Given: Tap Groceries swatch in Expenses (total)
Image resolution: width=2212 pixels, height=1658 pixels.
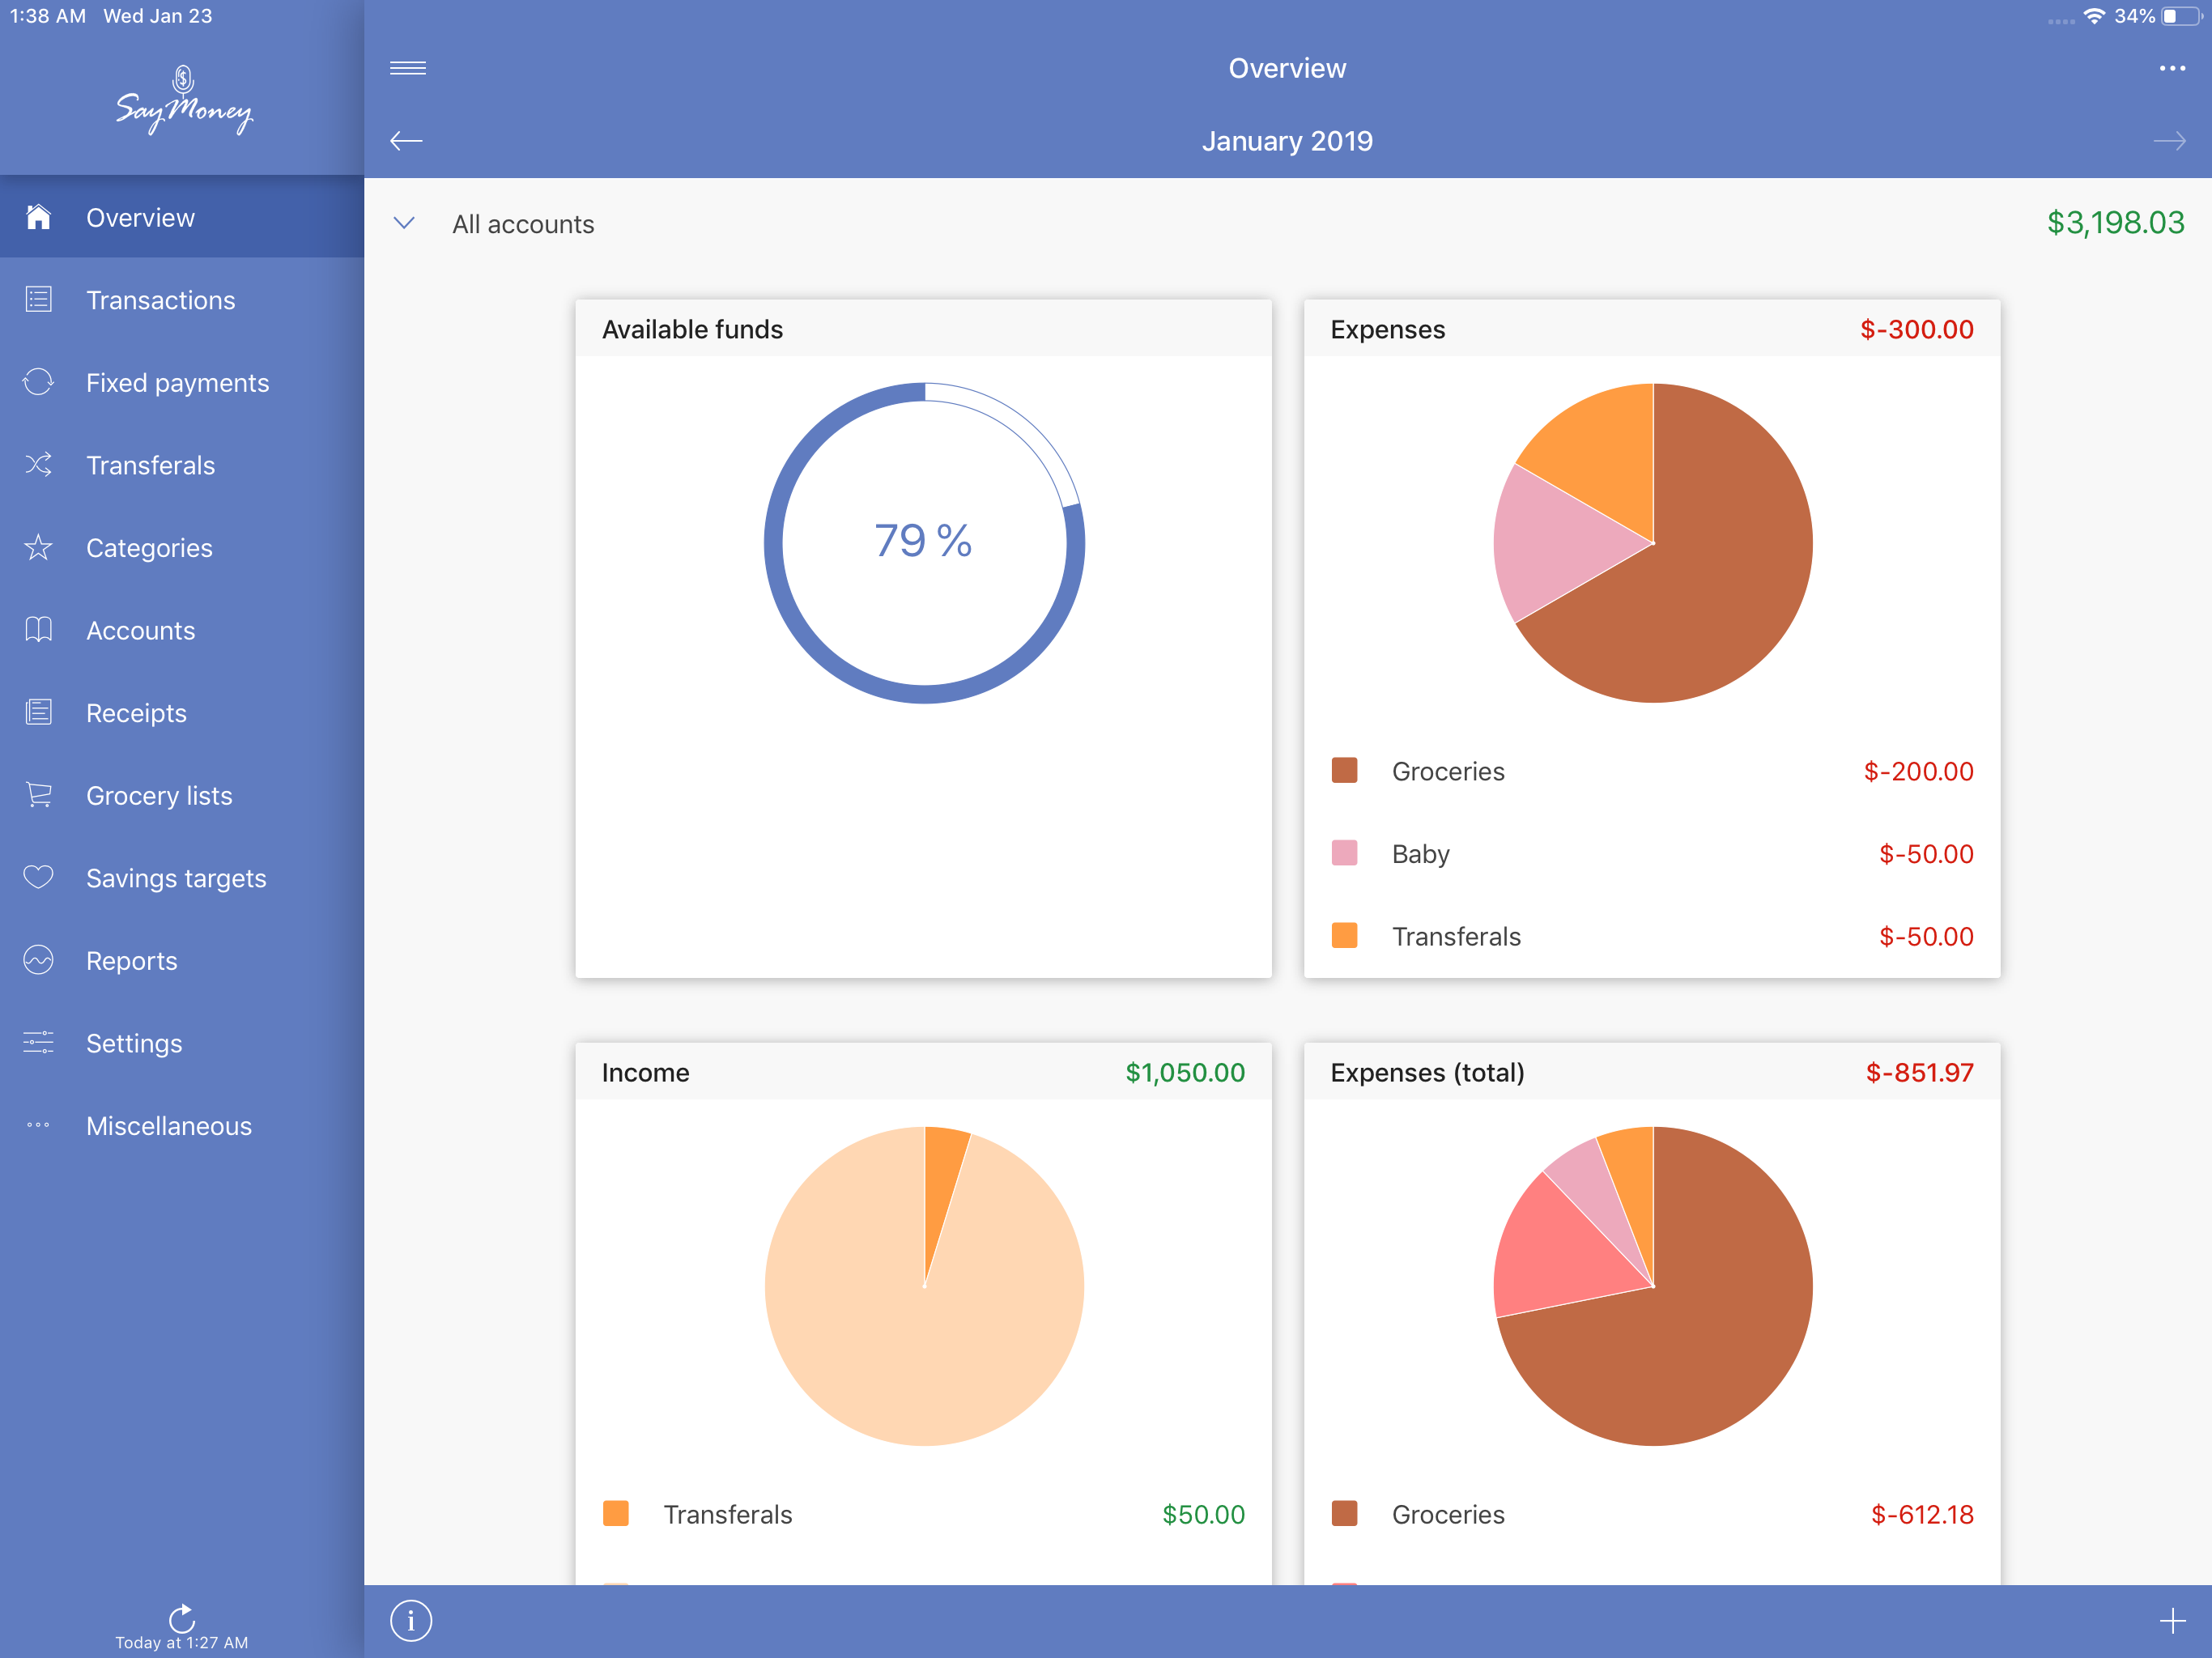Looking at the screenshot, I should 1344,1513.
